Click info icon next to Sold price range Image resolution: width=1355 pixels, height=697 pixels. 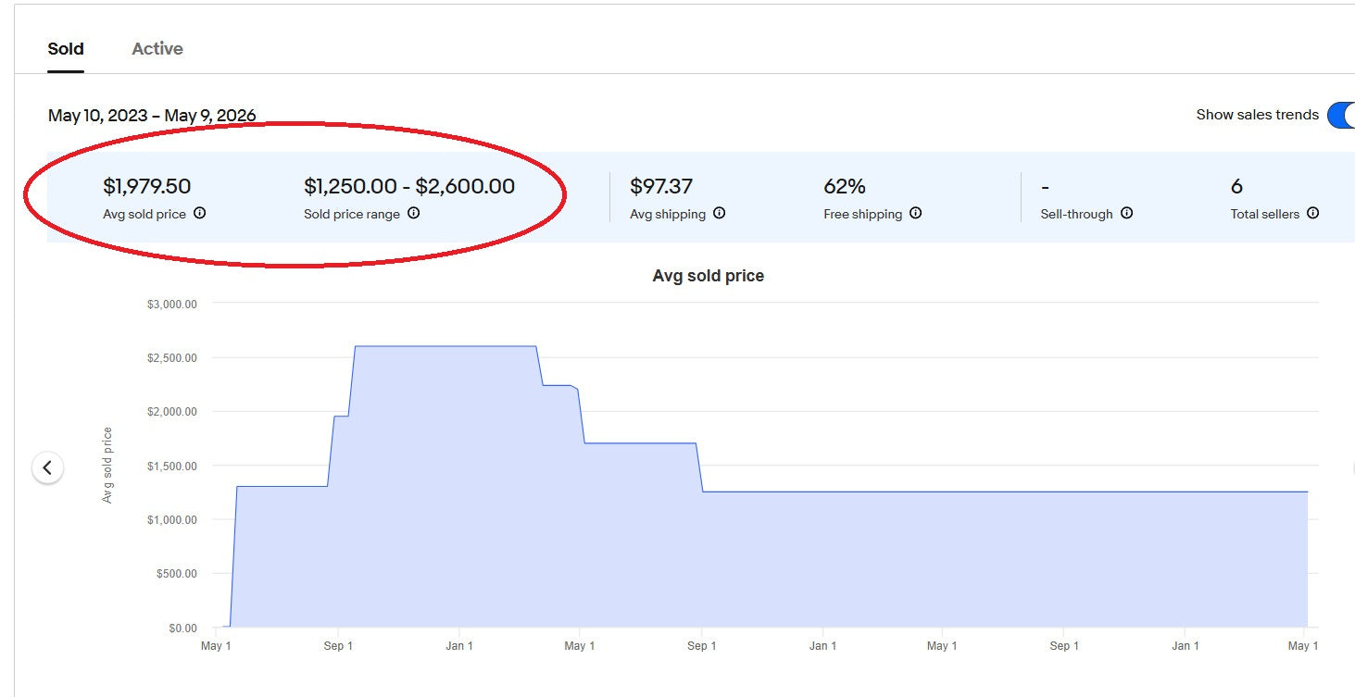[413, 213]
